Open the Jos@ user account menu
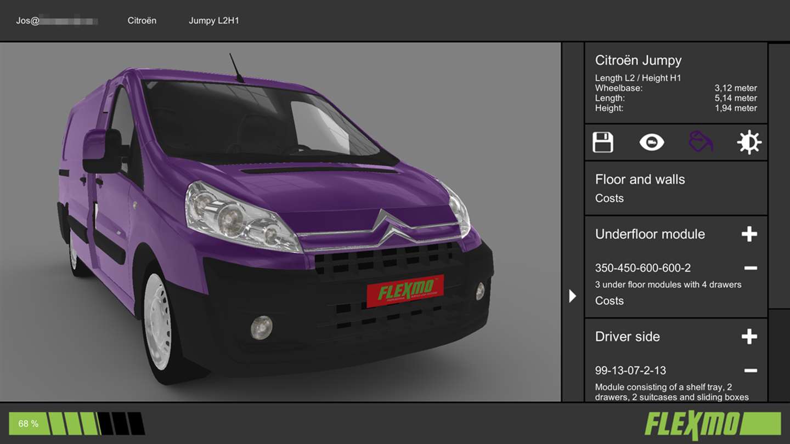Image resolution: width=790 pixels, height=444 pixels. point(57,21)
